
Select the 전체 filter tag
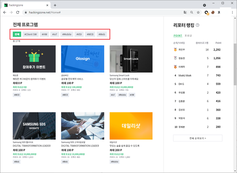point(17,34)
